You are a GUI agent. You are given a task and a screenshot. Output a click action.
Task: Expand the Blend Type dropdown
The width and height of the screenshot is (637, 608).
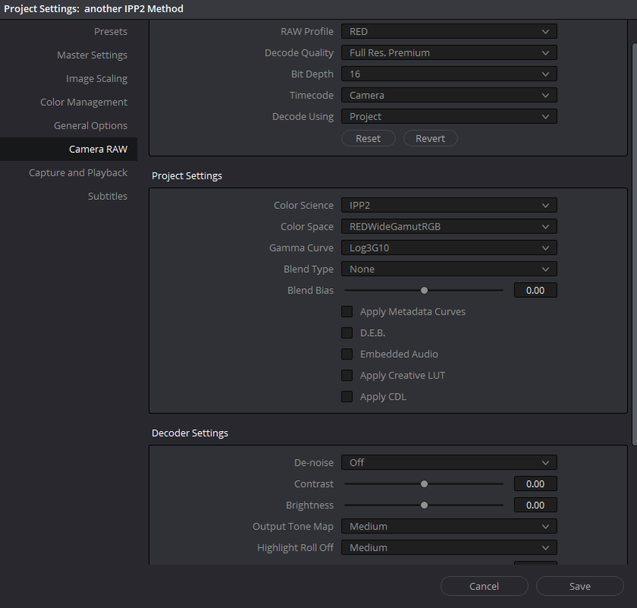[x=449, y=269]
